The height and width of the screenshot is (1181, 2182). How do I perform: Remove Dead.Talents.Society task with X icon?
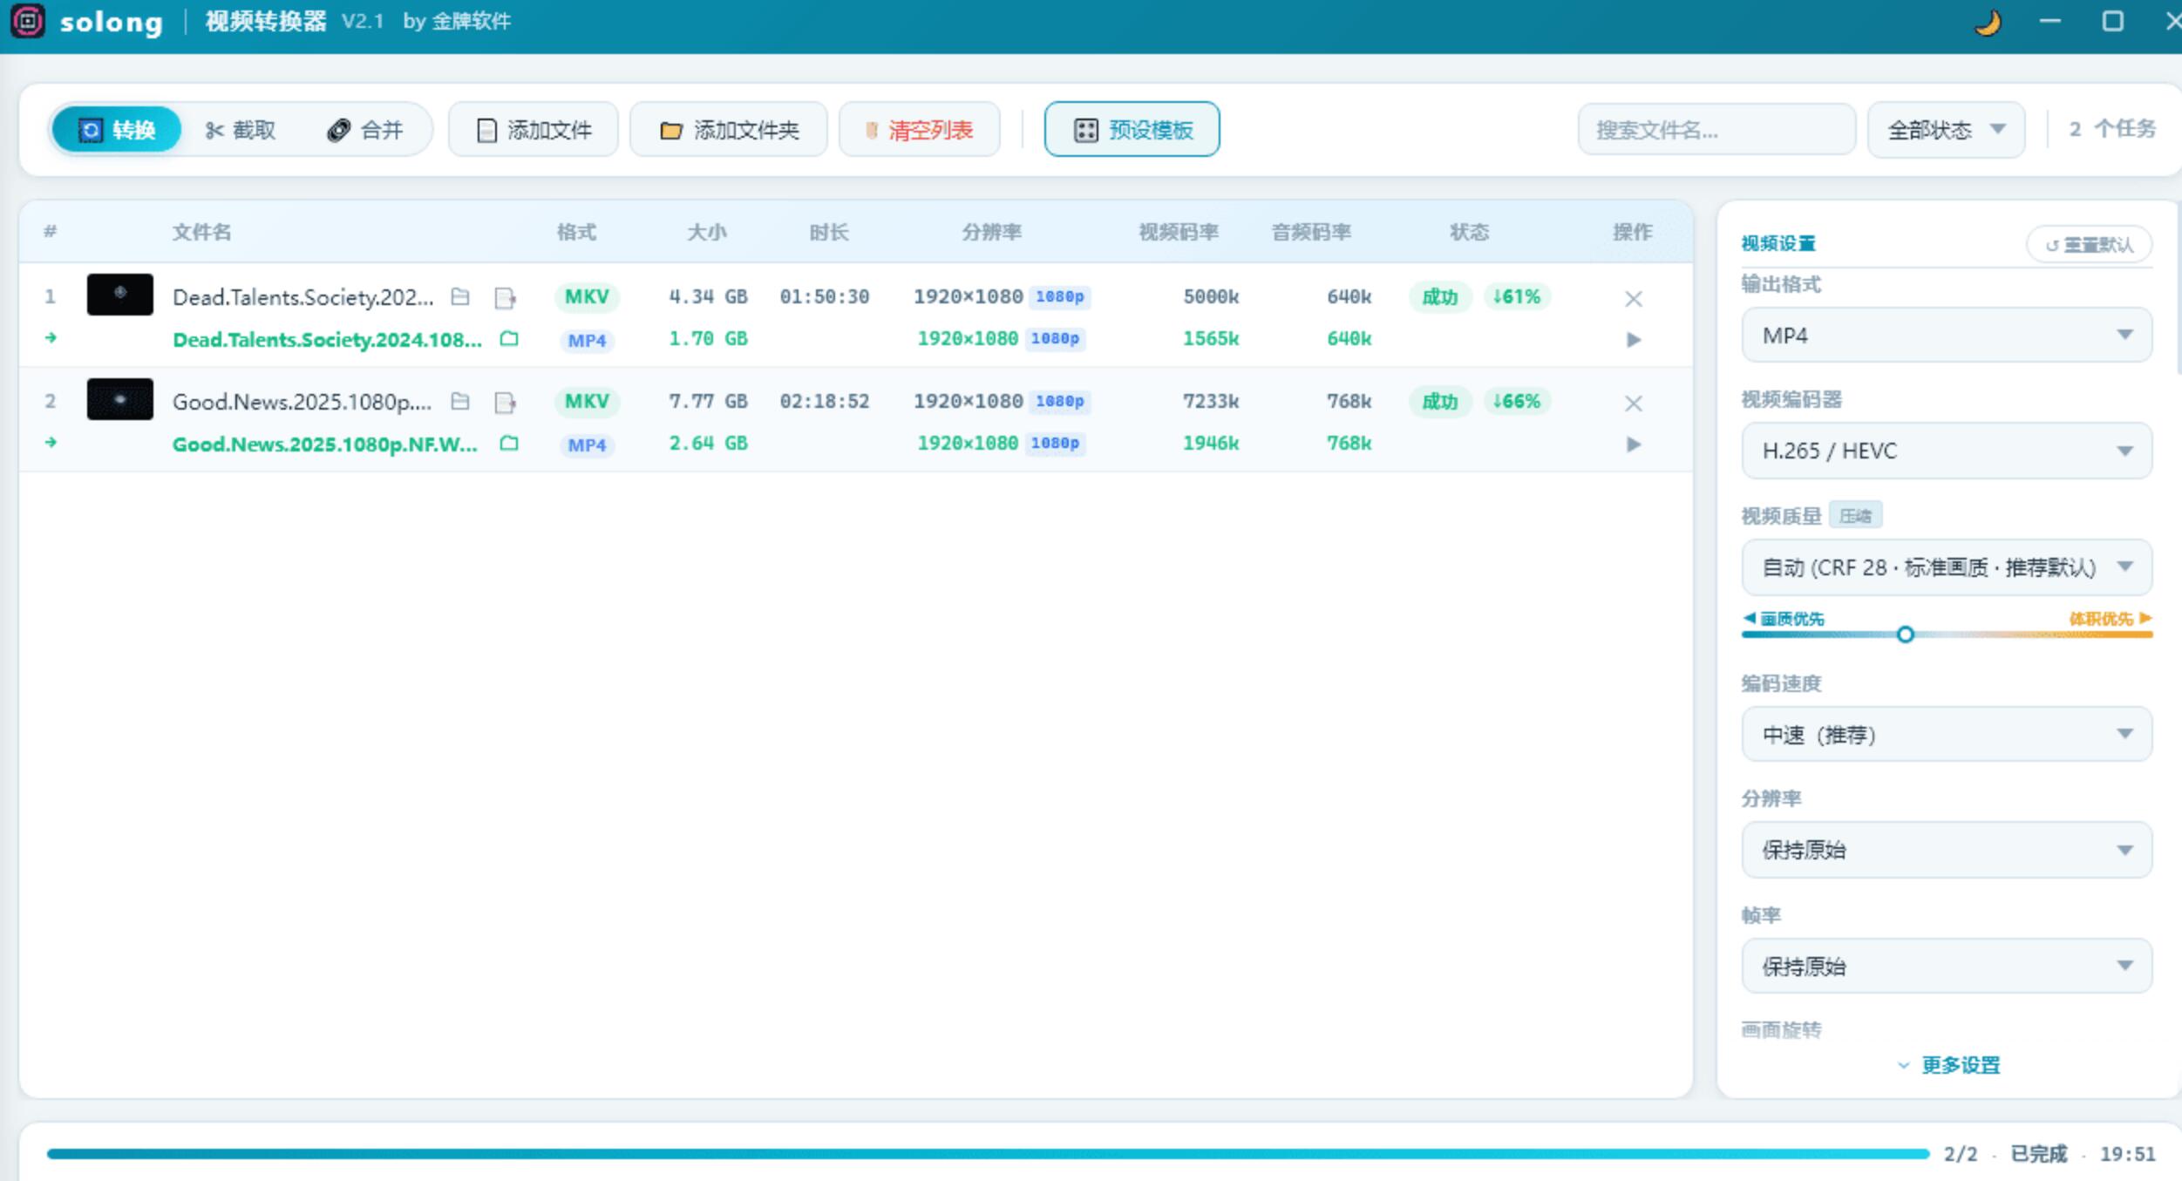[x=1634, y=299]
